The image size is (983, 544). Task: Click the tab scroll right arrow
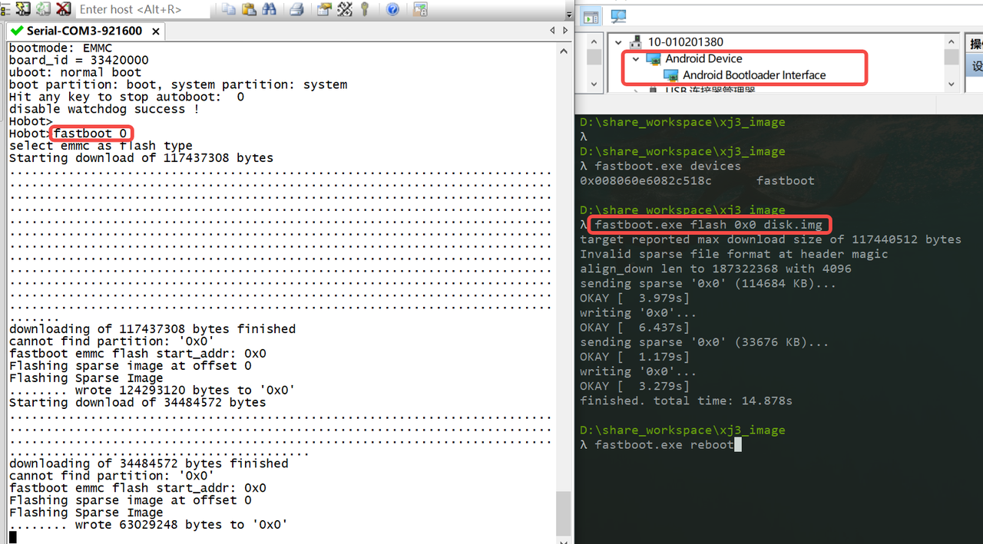[566, 31]
